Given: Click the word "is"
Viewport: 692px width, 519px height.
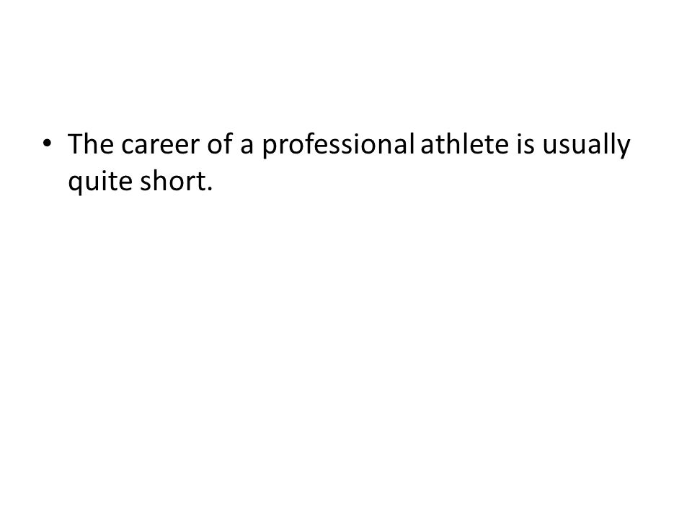Looking at the screenshot, I should click(525, 144).
